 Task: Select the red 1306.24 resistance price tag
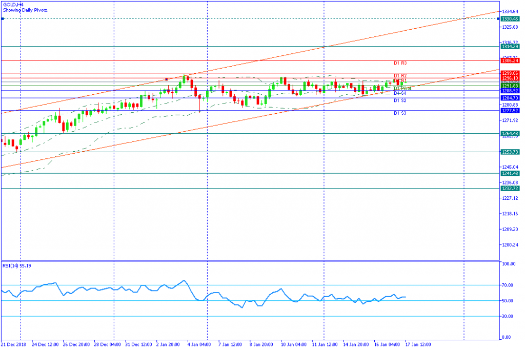pyautogui.click(x=510, y=60)
